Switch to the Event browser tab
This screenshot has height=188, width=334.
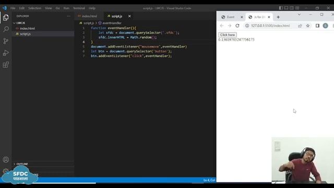tap(231, 17)
